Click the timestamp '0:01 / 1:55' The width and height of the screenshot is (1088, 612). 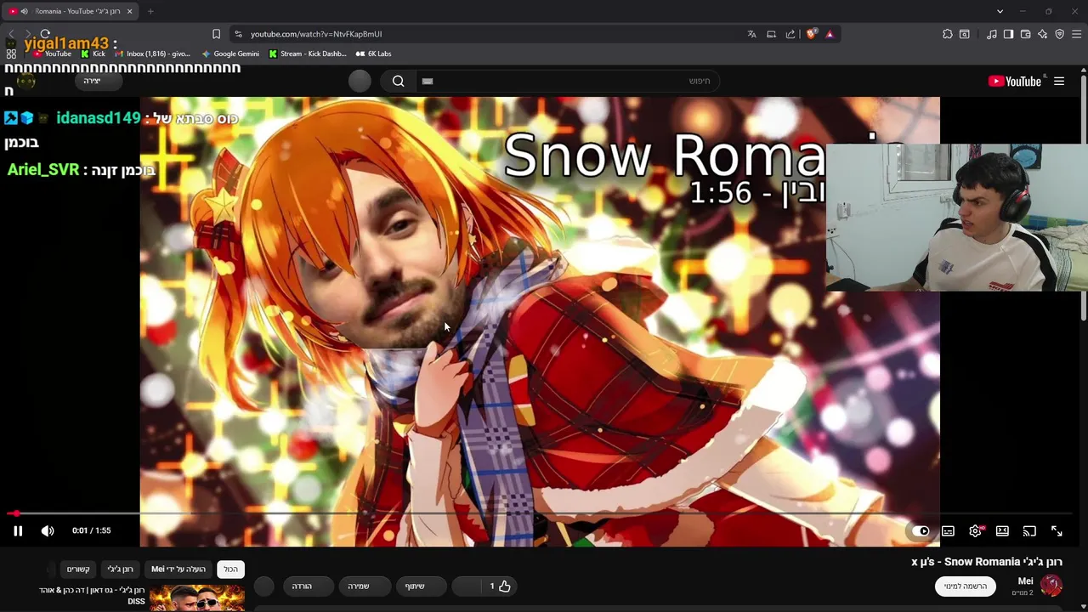pos(91,530)
